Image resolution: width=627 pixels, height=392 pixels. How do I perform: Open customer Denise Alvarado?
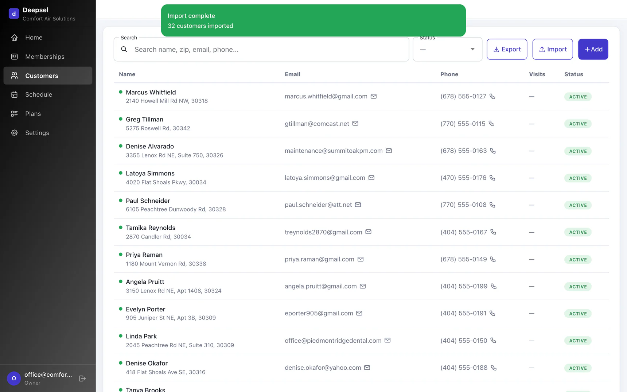149,146
